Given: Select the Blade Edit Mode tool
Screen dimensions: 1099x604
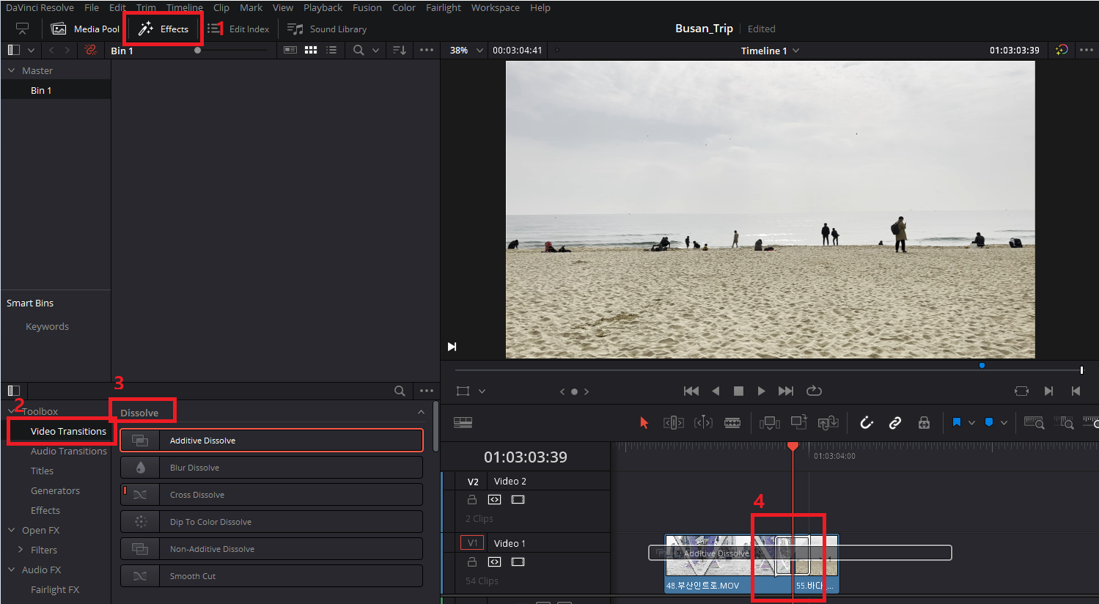Looking at the screenshot, I should (x=732, y=423).
